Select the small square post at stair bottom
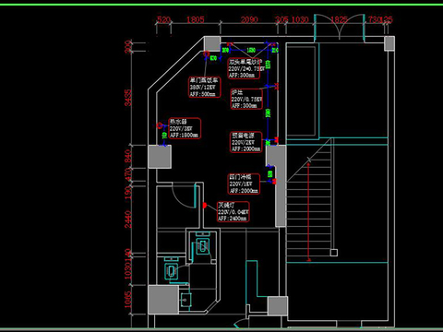Screen dimensions: 443x332 coord(334,253)
